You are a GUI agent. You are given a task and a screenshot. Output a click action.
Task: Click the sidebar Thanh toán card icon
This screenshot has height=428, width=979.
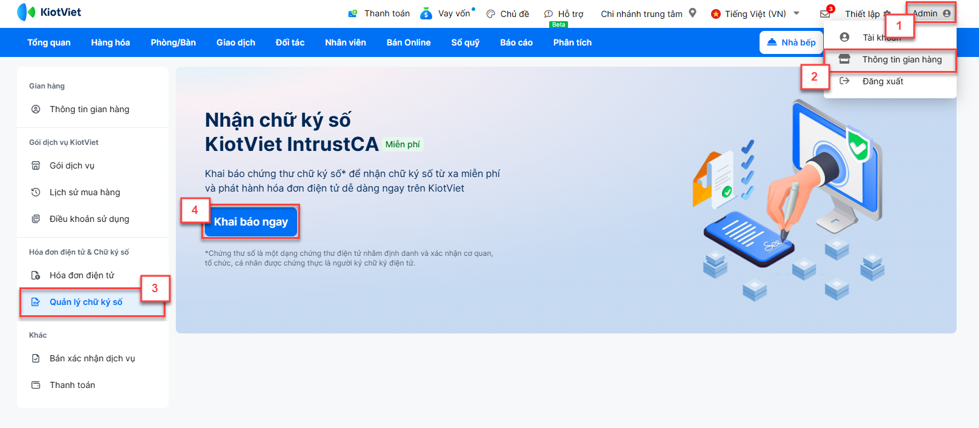tap(36, 385)
